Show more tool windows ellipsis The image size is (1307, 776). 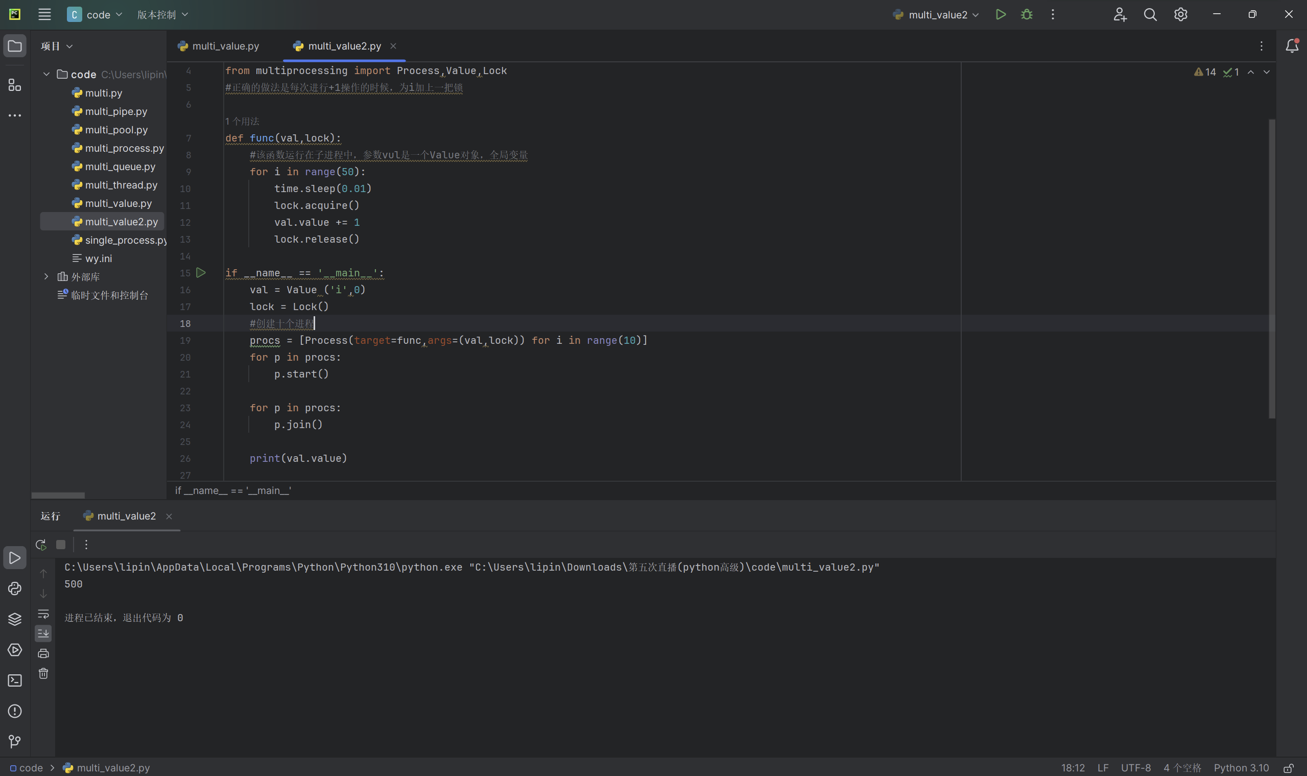[15, 115]
